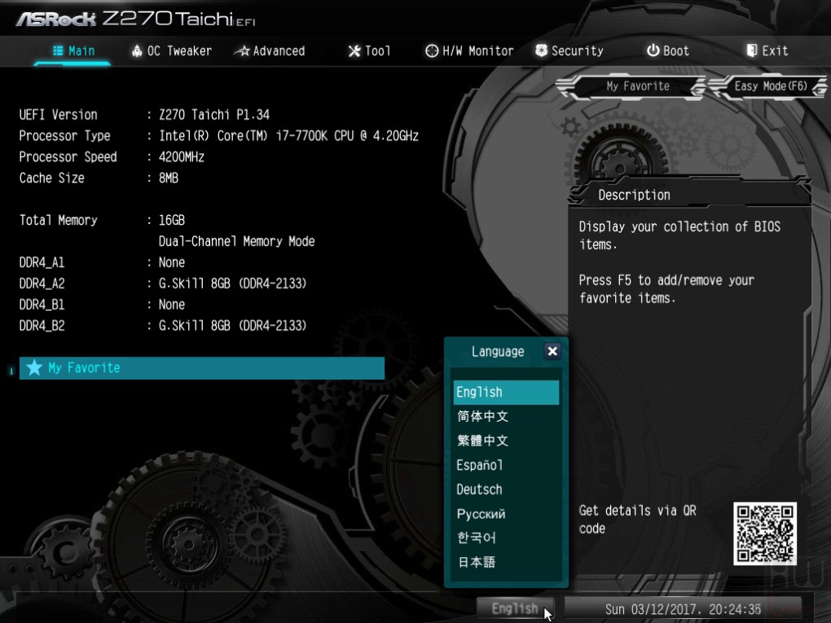Select Deutsch language

pos(506,489)
